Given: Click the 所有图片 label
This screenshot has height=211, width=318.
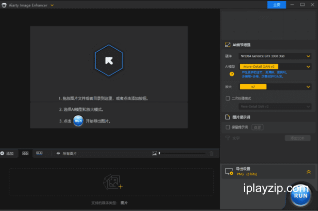Looking at the screenshot, I should (x=70, y=153).
